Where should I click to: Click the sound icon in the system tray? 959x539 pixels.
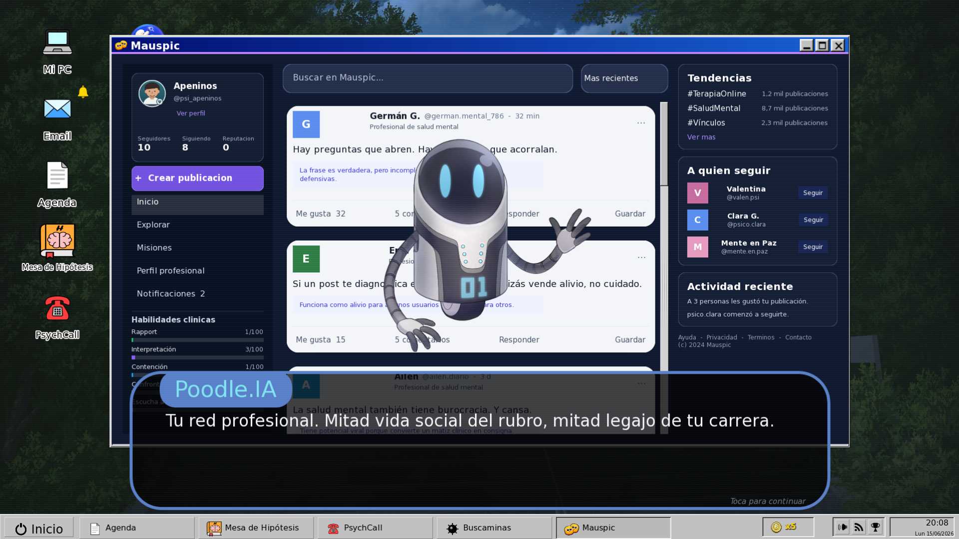pyautogui.click(x=843, y=527)
